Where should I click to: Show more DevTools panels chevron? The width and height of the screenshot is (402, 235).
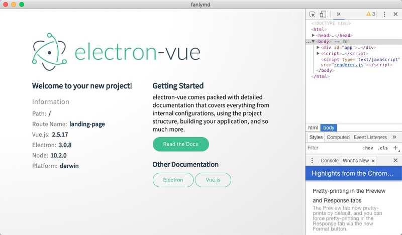coord(338,15)
